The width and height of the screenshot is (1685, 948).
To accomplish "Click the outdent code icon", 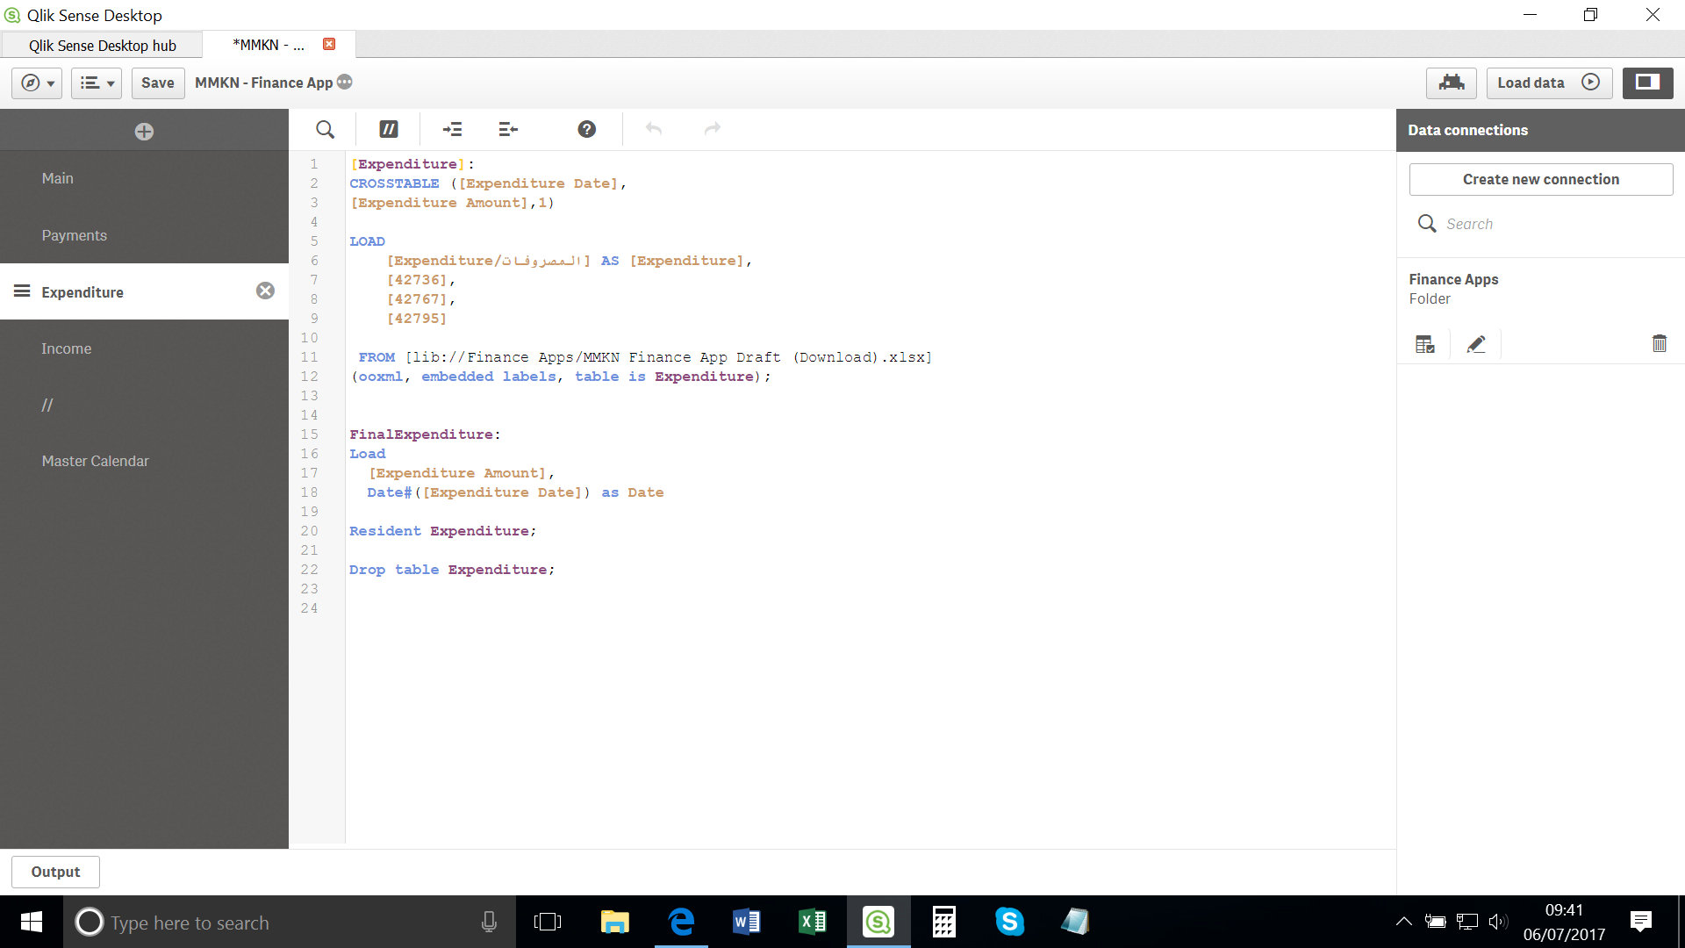I will pyautogui.click(x=508, y=129).
